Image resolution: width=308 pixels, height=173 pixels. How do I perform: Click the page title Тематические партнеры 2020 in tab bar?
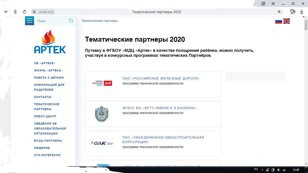tap(157, 12)
